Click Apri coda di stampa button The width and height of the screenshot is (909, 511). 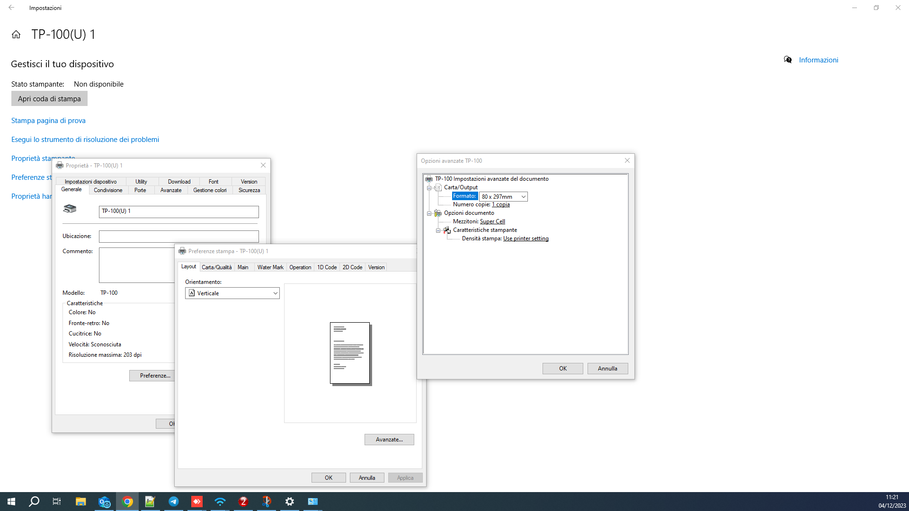tap(49, 98)
